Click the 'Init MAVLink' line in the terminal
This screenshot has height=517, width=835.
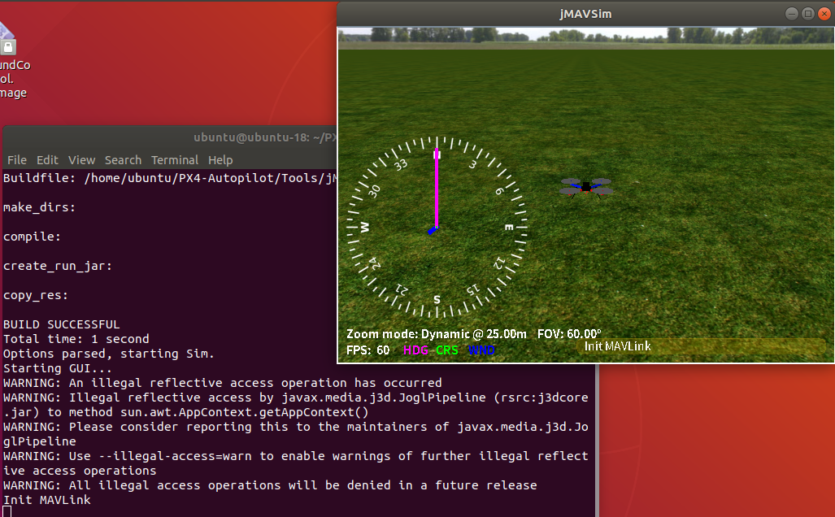pyautogui.click(x=47, y=500)
